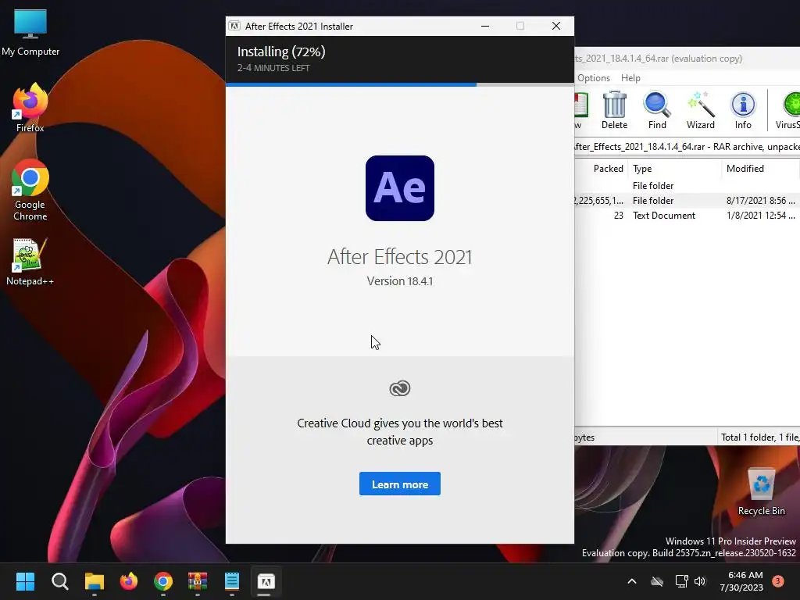Viewport: 800px width, 600px height.
Task: Click the volume speaker tray icon
Action: (700, 581)
